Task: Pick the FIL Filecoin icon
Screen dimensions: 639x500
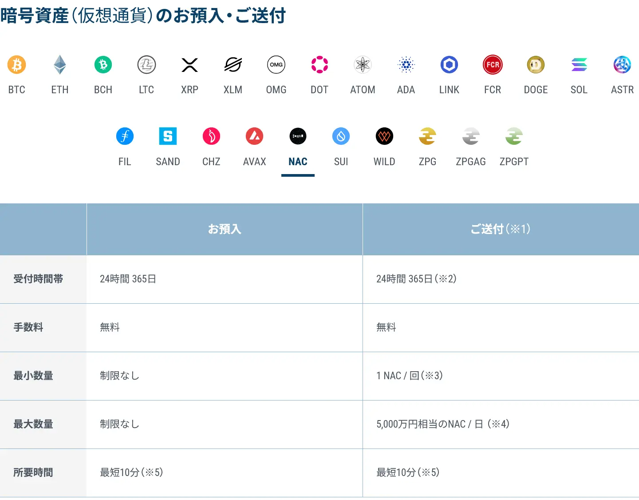Action: (125, 136)
